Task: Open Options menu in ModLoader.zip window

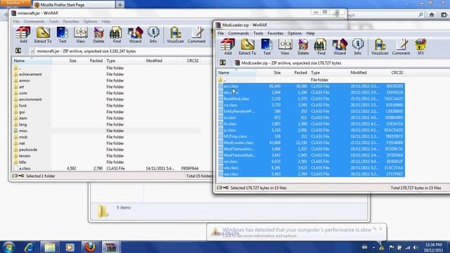Action: (x=295, y=33)
